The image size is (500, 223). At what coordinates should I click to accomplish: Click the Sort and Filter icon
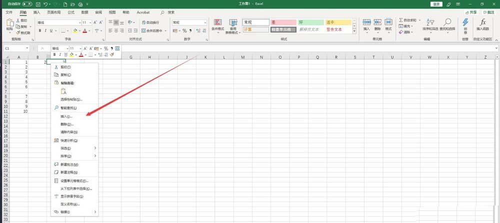tap(430, 24)
